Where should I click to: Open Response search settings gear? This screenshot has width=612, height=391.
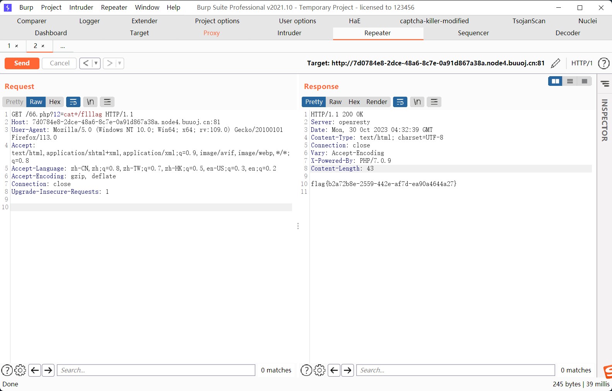click(320, 370)
